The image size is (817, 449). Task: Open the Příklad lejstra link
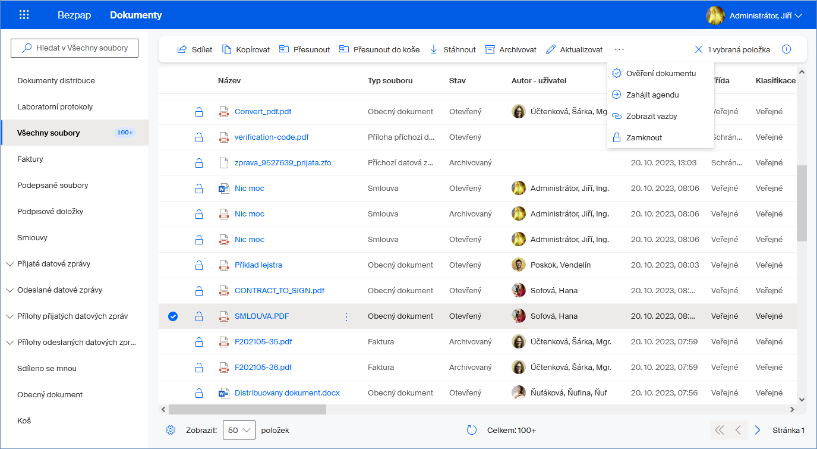coord(258,265)
